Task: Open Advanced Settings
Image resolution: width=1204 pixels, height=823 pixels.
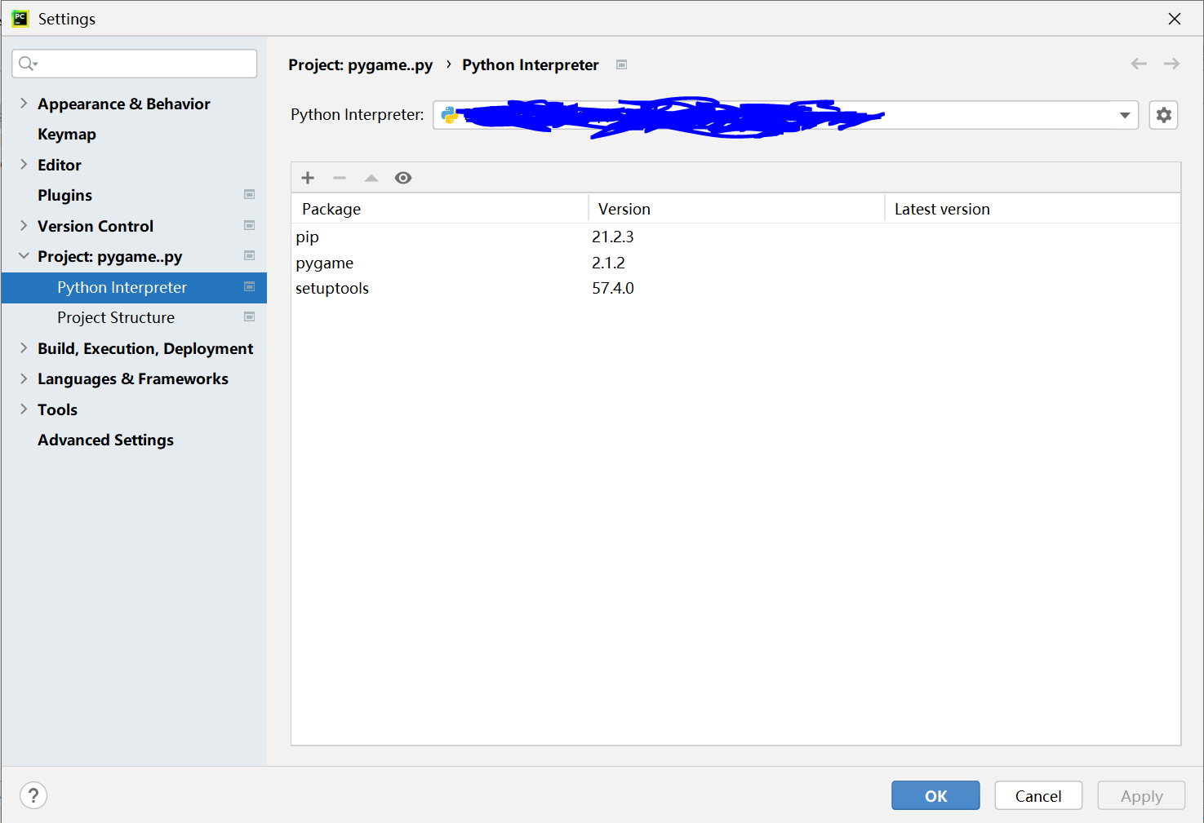Action: [105, 440]
